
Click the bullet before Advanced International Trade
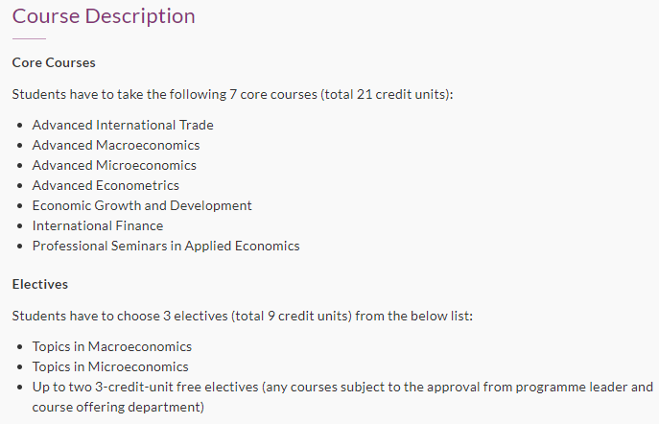point(20,126)
